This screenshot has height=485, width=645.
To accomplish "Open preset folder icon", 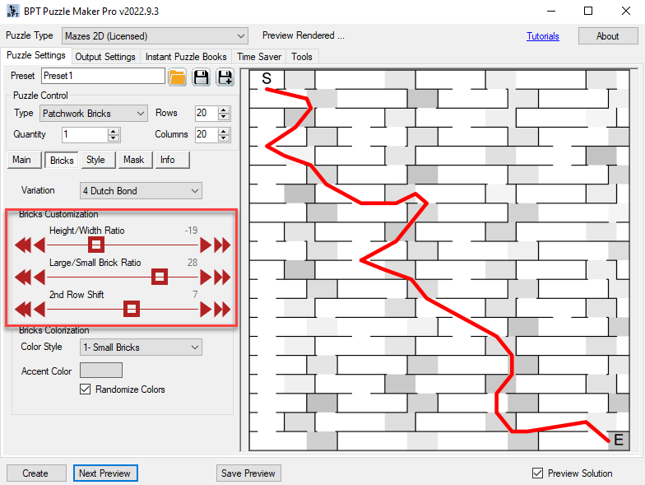I will (177, 77).
